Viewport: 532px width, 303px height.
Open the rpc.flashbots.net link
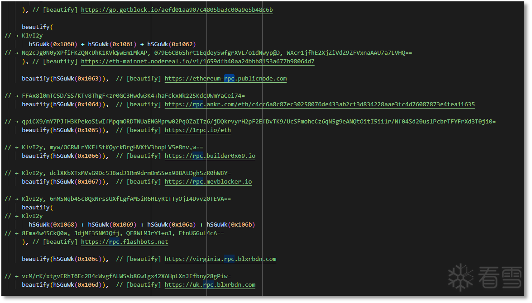(125, 242)
